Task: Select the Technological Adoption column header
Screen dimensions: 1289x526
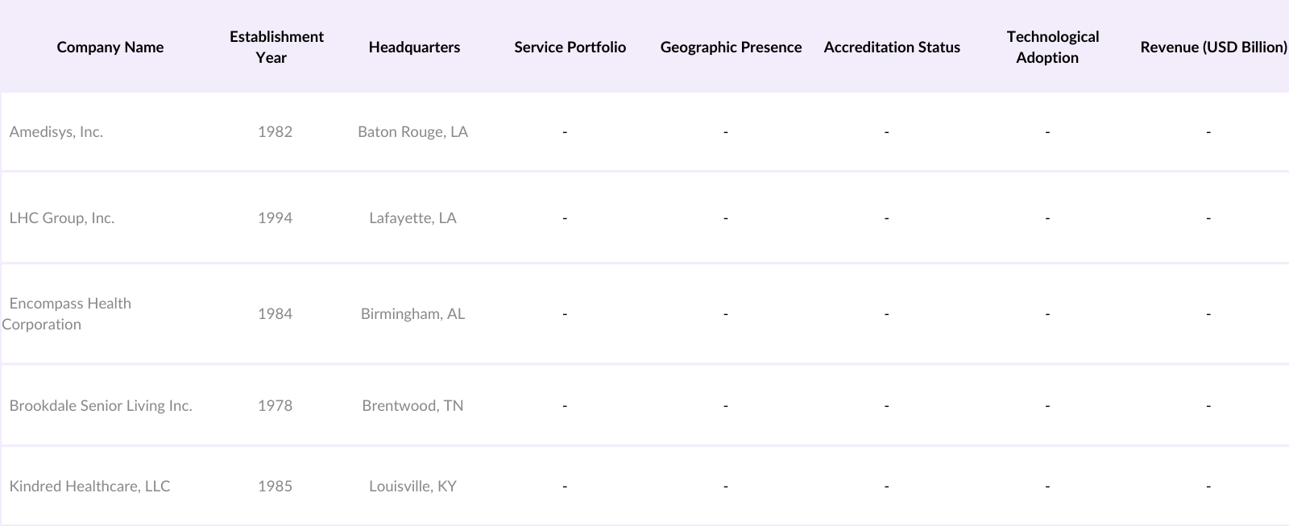Action: click(1051, 47)
